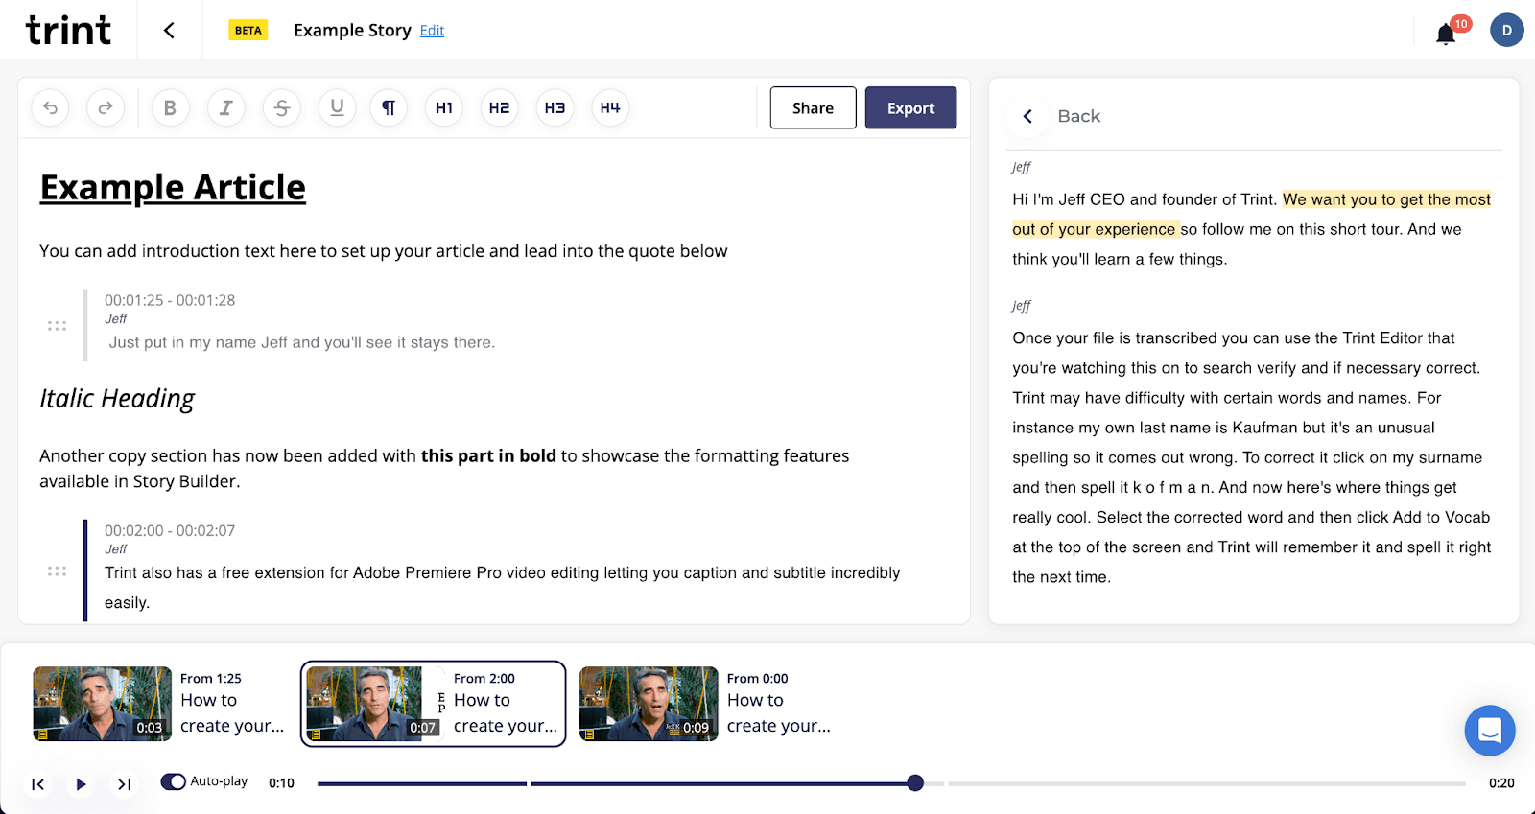Apply underline formatting

(x=337, y=108)
